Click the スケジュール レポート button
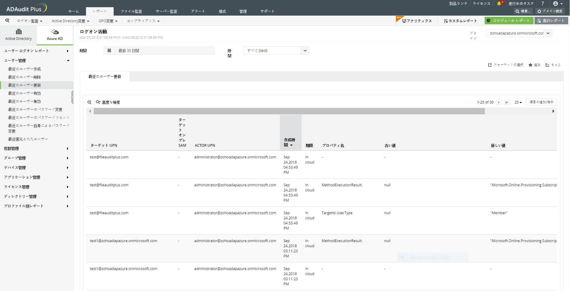 509,21
